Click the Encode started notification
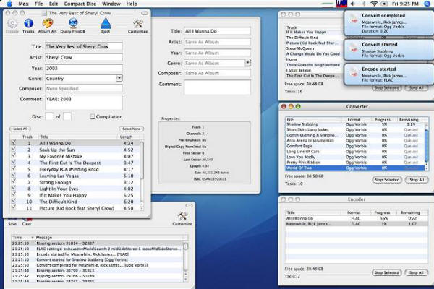 point(389,74)
